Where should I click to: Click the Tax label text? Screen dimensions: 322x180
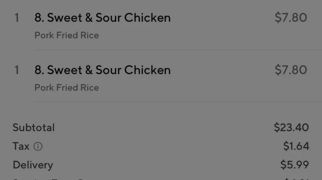[21, 147]
